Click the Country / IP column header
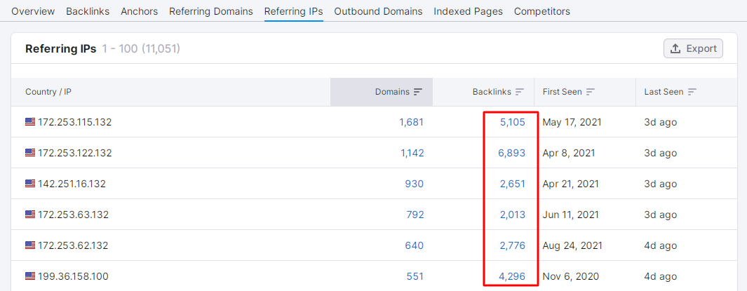This screenshot has height=291, width=747. [x=48, y=92]
